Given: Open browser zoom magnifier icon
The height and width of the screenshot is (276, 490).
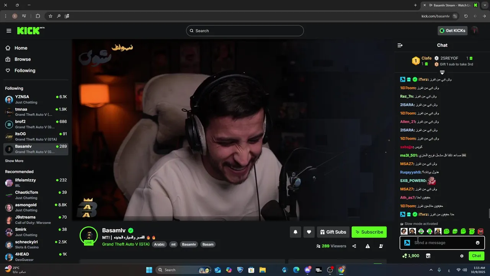Looking at the screenshot, I should pos(59,16).
